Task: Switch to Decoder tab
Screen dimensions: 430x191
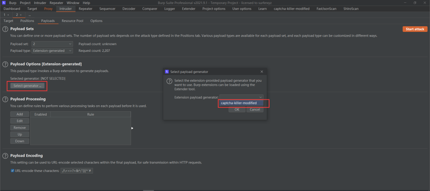Action: coord(129,8)
